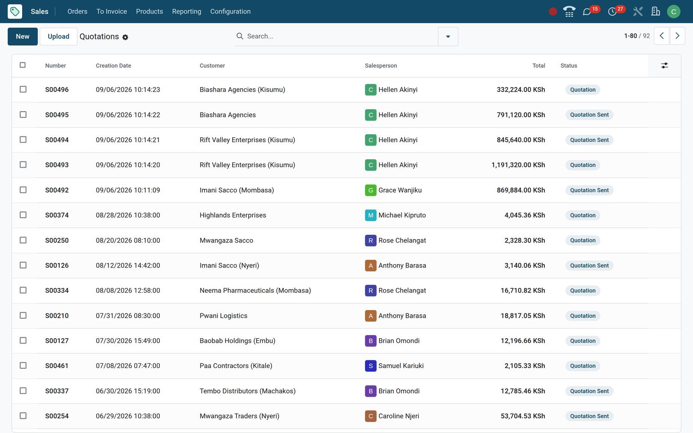
Task: Click the red recording indicator icon
Action: [x=553, y=12]
